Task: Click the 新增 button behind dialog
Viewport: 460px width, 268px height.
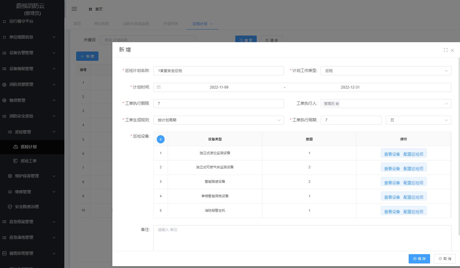Action: (87, 56)
